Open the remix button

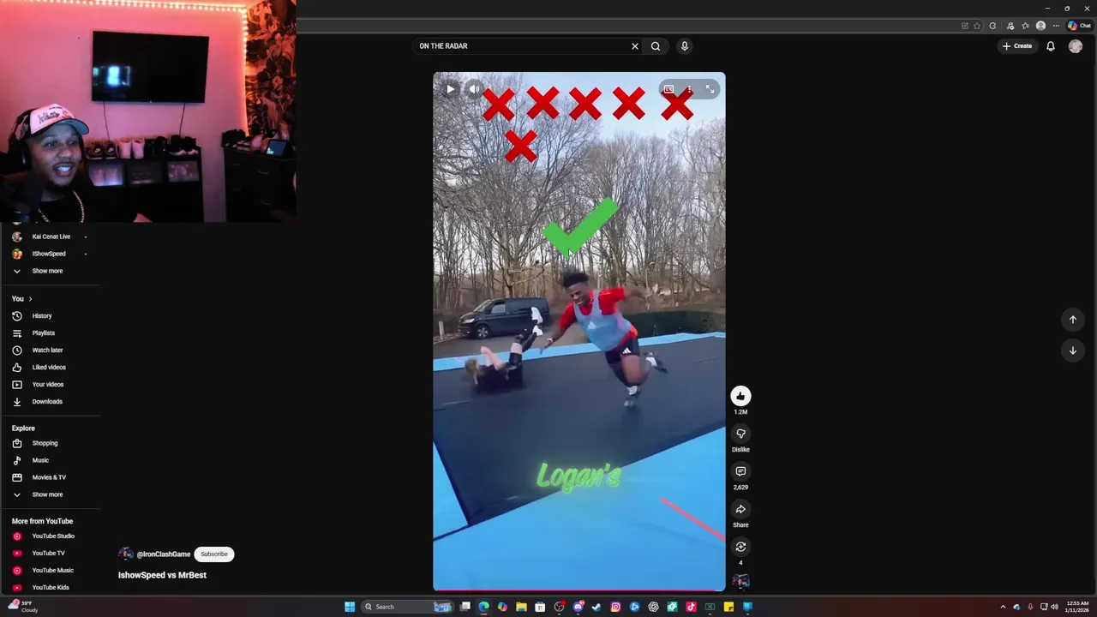[740, 547]
